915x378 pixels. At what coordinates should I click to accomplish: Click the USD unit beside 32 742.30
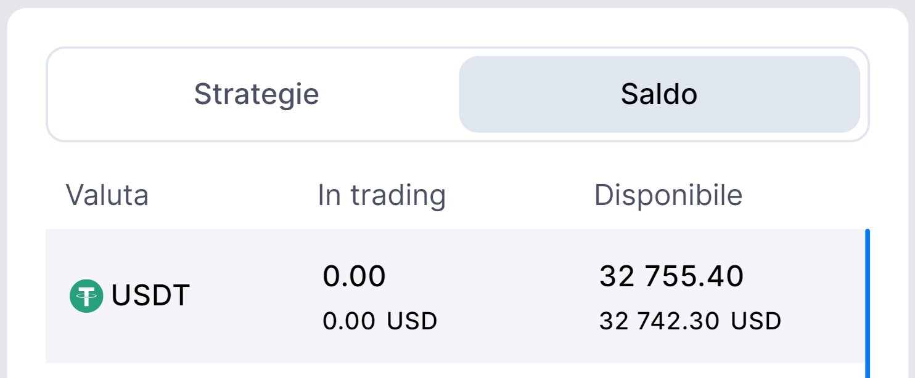[757, 321]
